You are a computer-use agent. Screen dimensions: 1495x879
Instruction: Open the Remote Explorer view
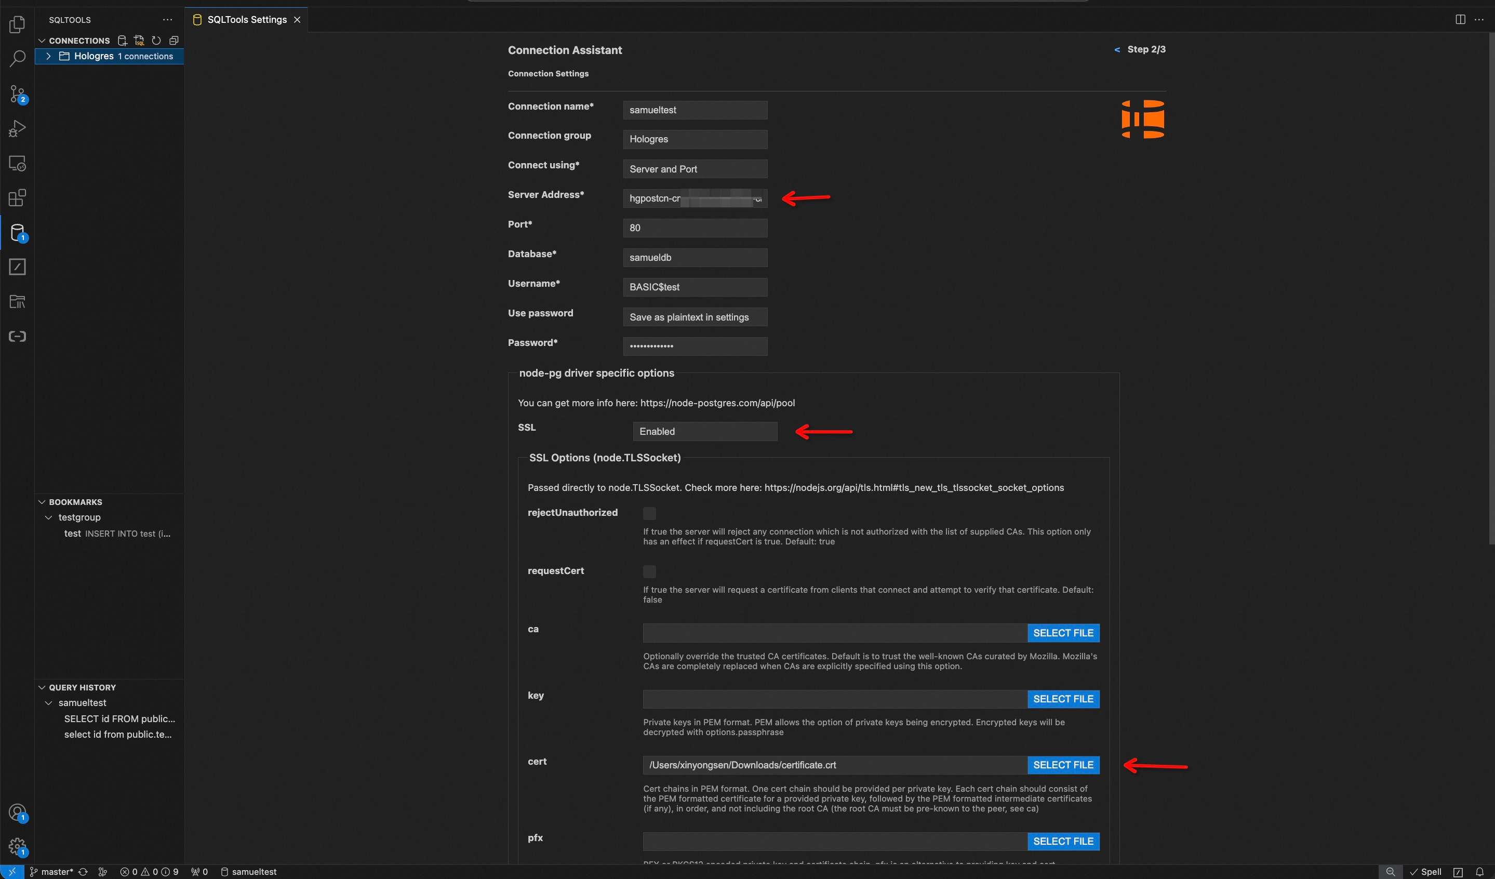pos(17,163)
